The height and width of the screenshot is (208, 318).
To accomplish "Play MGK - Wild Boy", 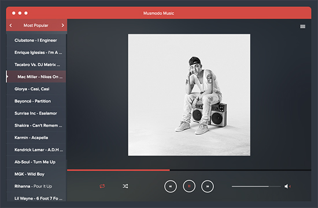I will [x=36, y=174].
